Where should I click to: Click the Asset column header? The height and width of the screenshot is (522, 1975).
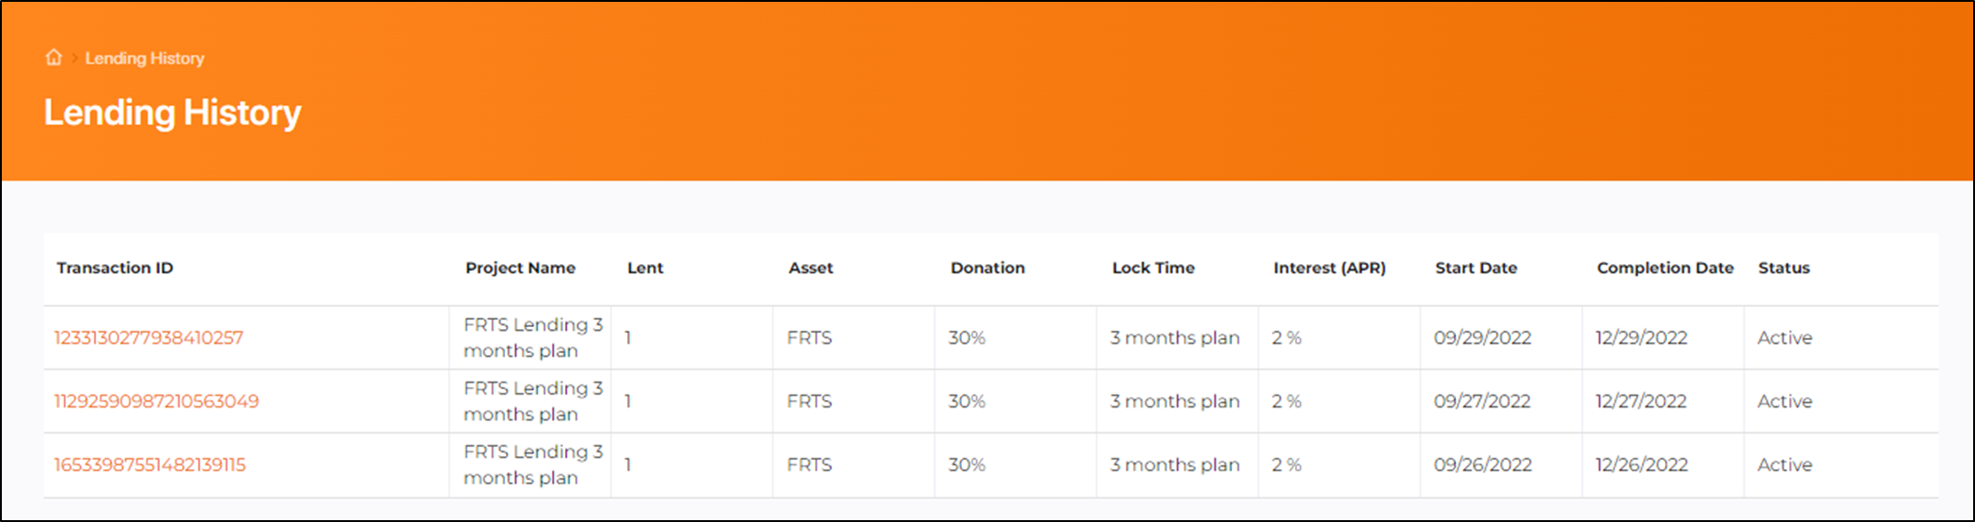(x=810, y=268)
